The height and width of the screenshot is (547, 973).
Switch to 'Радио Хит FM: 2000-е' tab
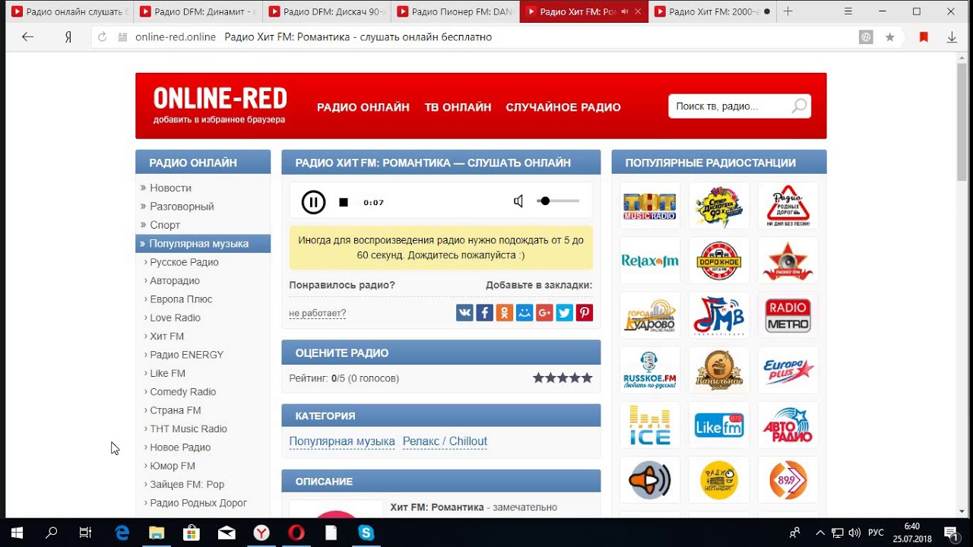pos(712,11)
